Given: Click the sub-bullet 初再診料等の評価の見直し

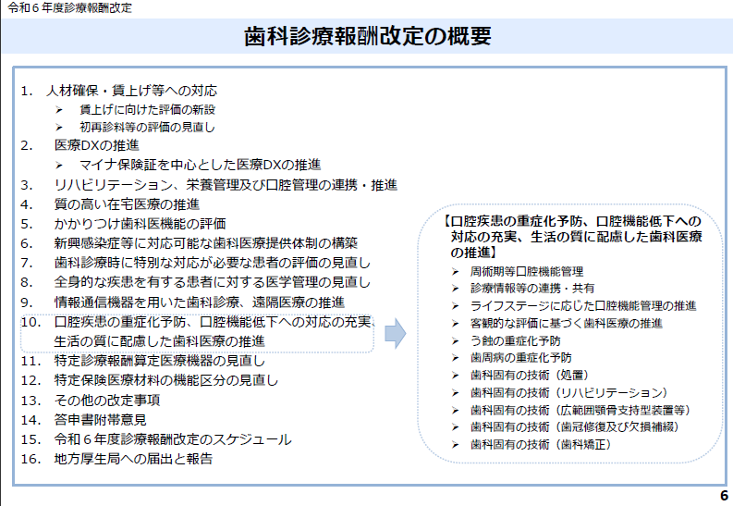Looking at the screenshot, I should 160,127.
